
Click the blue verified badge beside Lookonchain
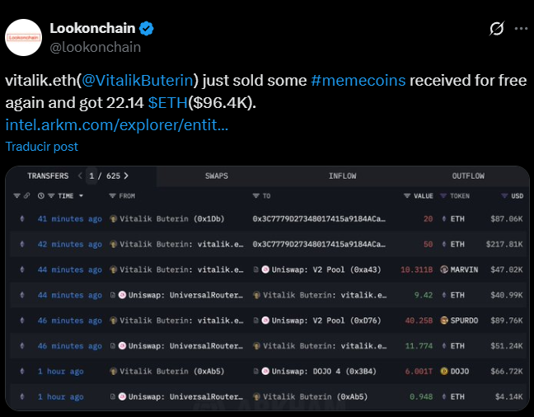(146, 29)
